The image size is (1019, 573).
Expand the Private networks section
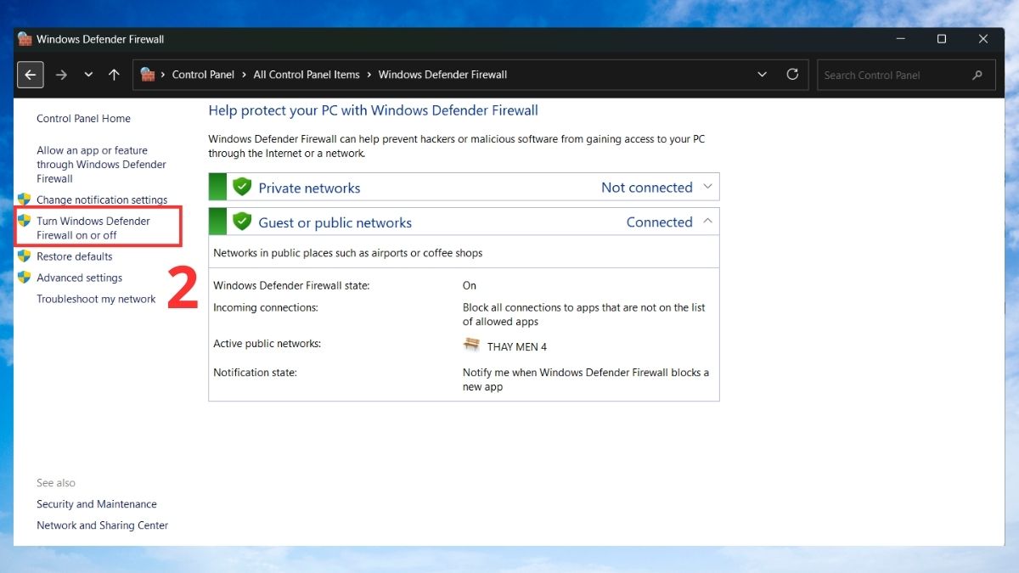[x=707, y=187]
